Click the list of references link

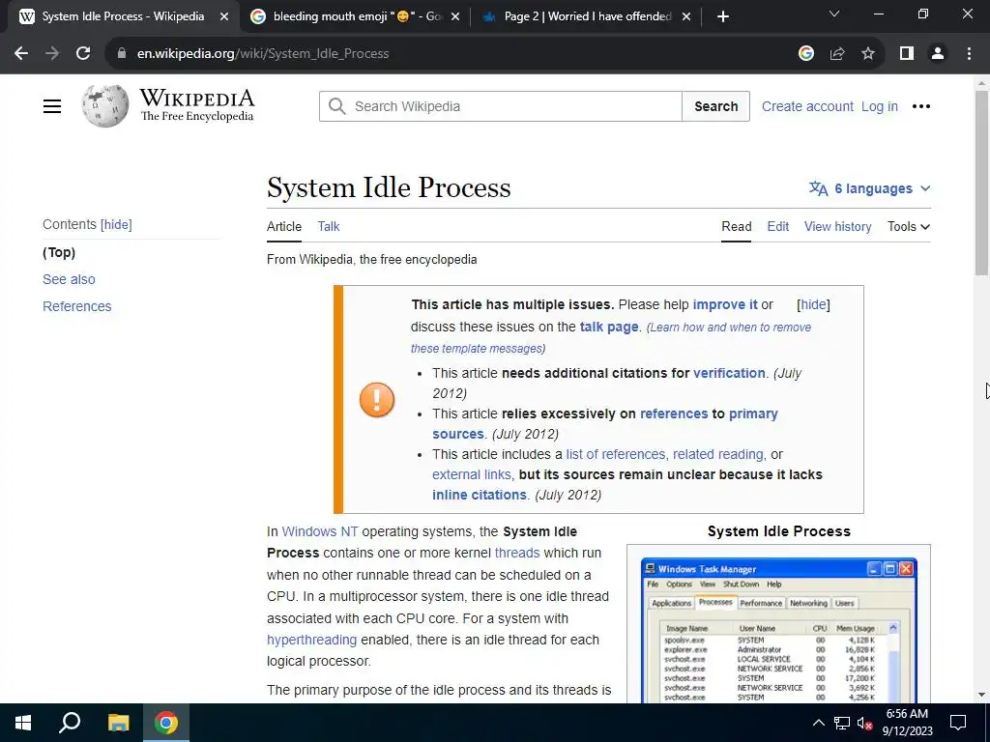point(616,454)
